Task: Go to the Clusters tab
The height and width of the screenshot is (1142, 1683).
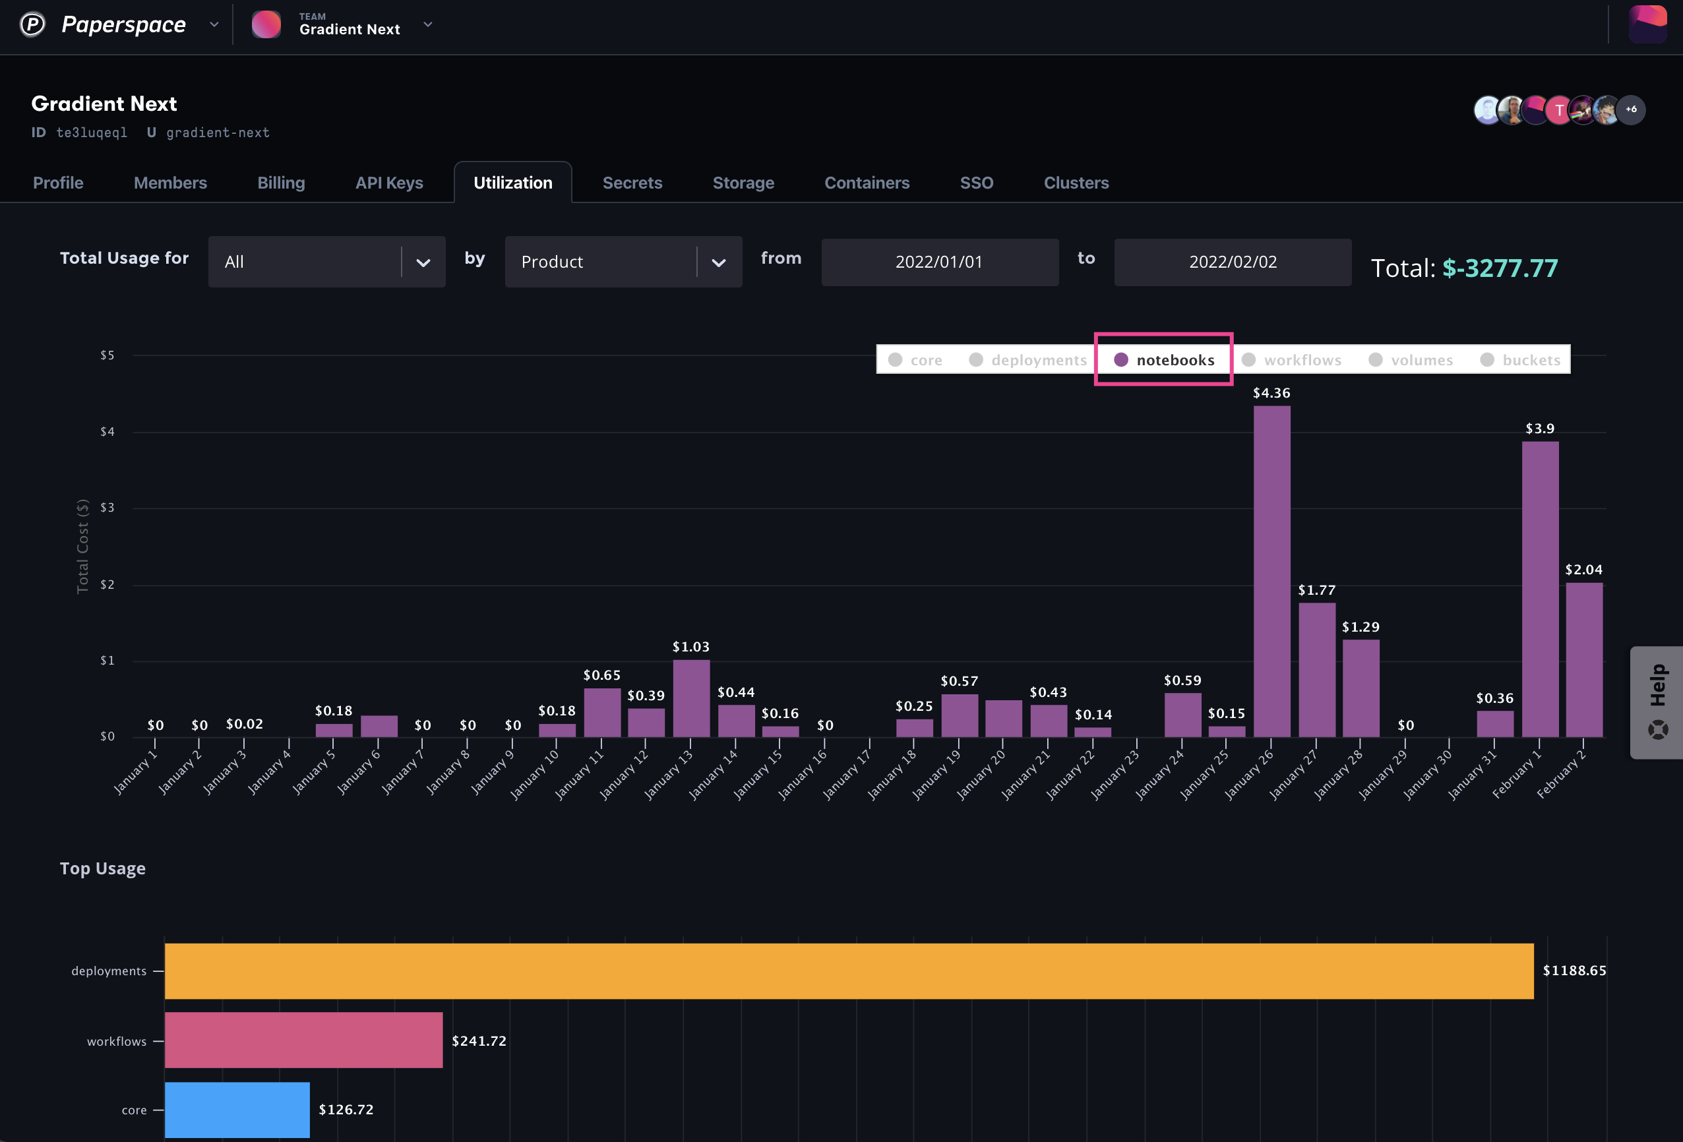Action: click(1076, 183)
